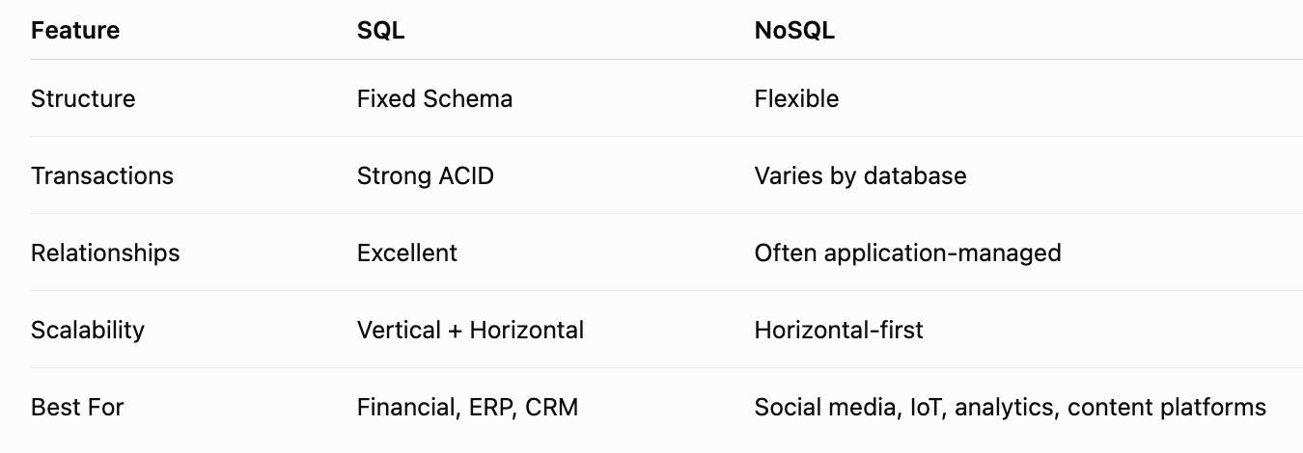
Task: Click the Financial, ERP, CRM cell
Action: click(467, 407)
